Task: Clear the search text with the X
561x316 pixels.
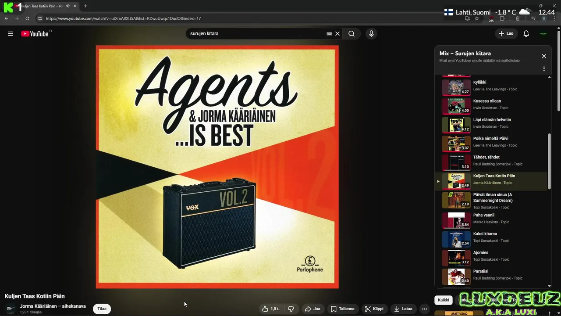Action: coord(337,34)
